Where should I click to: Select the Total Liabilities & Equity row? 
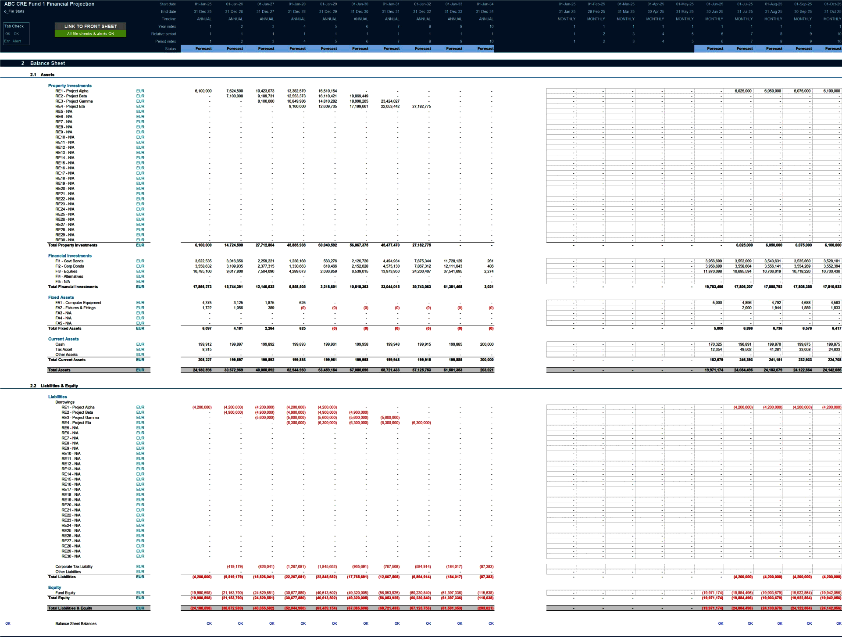pyautogui.click(x=70, y=608)
